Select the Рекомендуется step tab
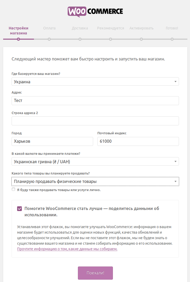The width and height of the screenshot is (190, 282). (x=111, y=28)
